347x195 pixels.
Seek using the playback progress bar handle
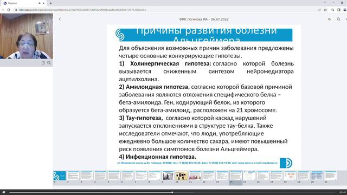point(172,192)
